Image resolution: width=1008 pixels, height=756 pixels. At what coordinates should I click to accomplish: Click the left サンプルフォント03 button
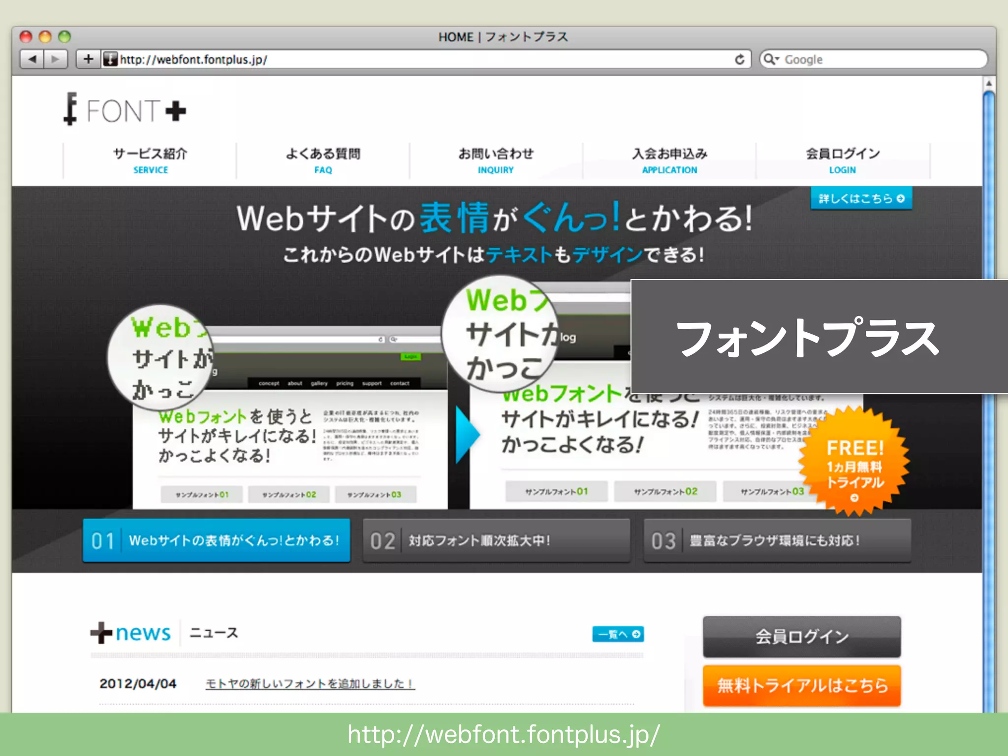point(376,495)
